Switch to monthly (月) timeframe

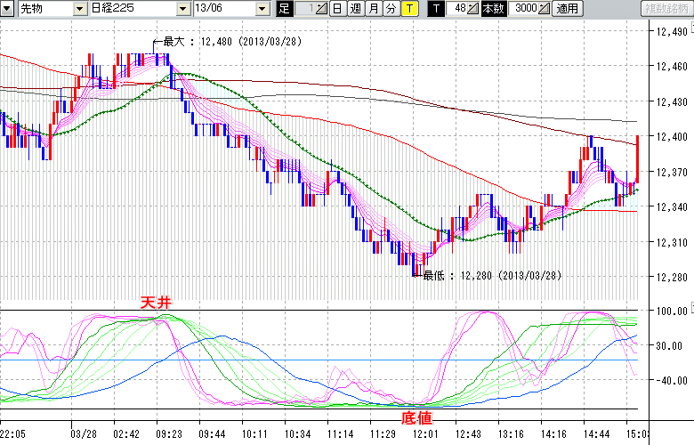pyautogui.click(x=373, y=8)
